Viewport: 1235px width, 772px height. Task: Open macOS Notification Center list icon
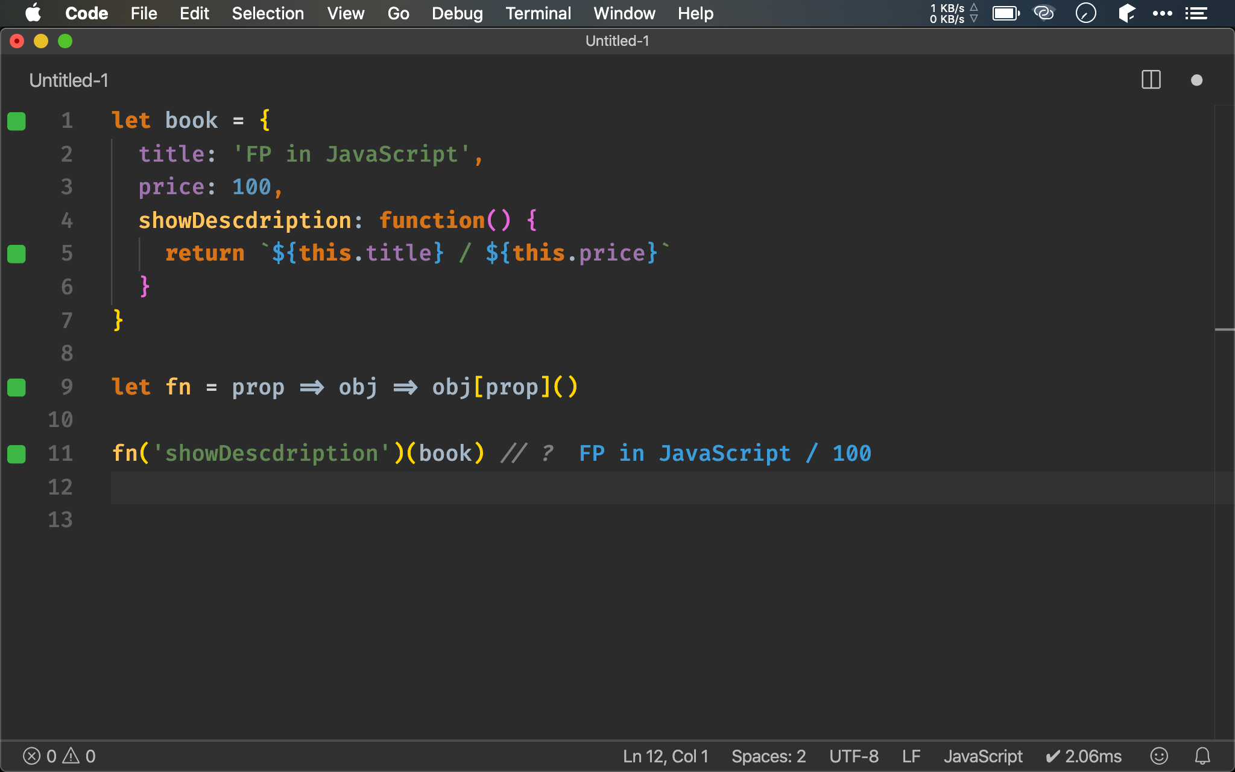pos(1196,13)
